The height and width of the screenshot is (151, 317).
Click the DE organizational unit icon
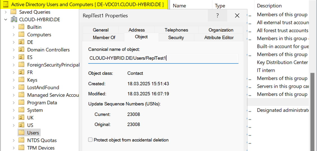22,42
